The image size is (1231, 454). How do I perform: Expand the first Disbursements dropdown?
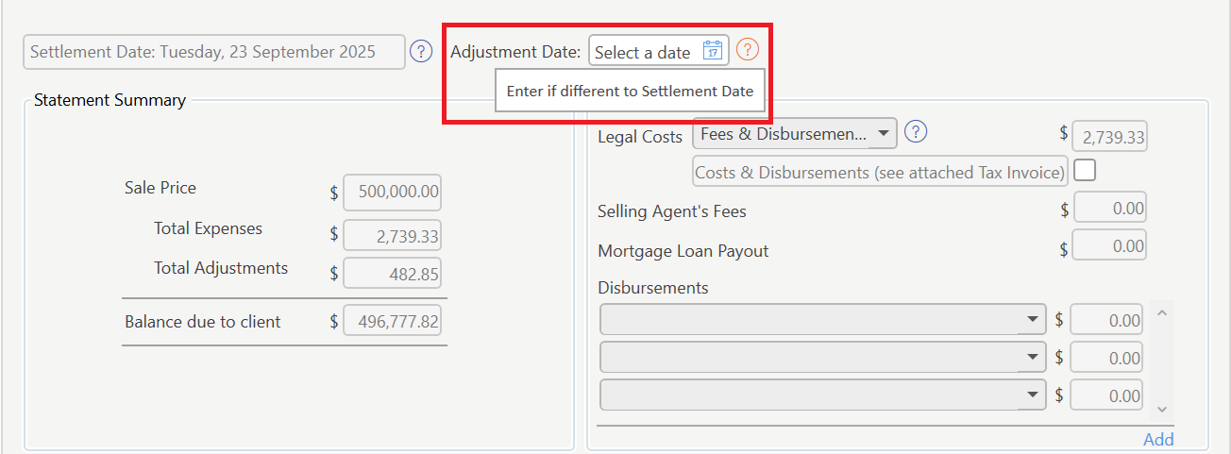[1033, 320]
